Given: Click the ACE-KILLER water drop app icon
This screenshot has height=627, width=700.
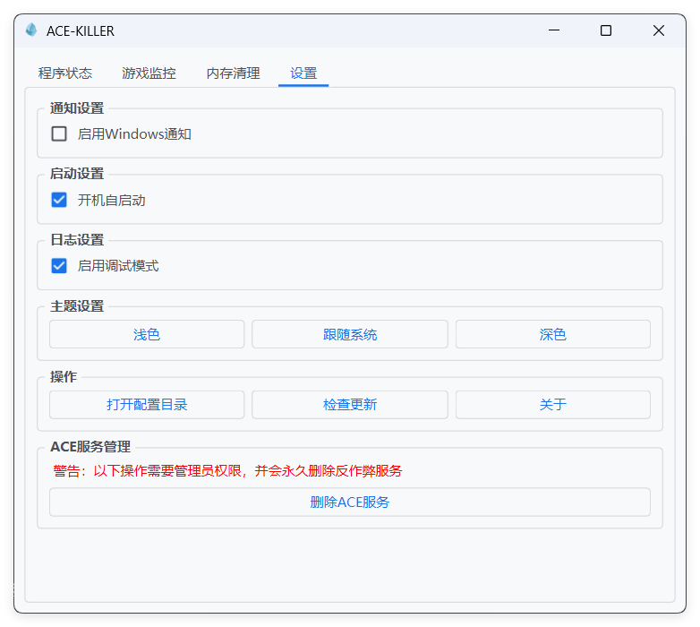Looking at the screenshot, I should 31,30.
